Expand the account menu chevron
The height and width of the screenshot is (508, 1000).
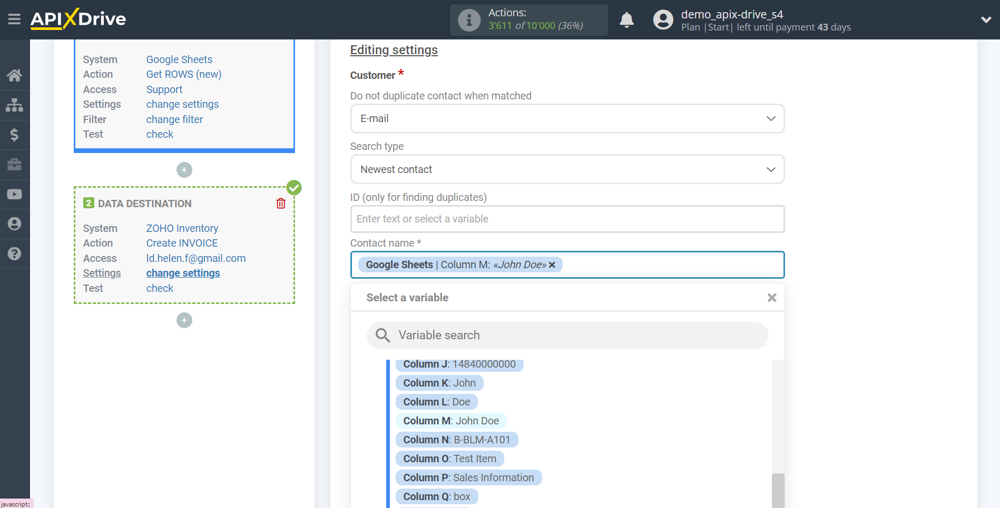tap(986, 20)
